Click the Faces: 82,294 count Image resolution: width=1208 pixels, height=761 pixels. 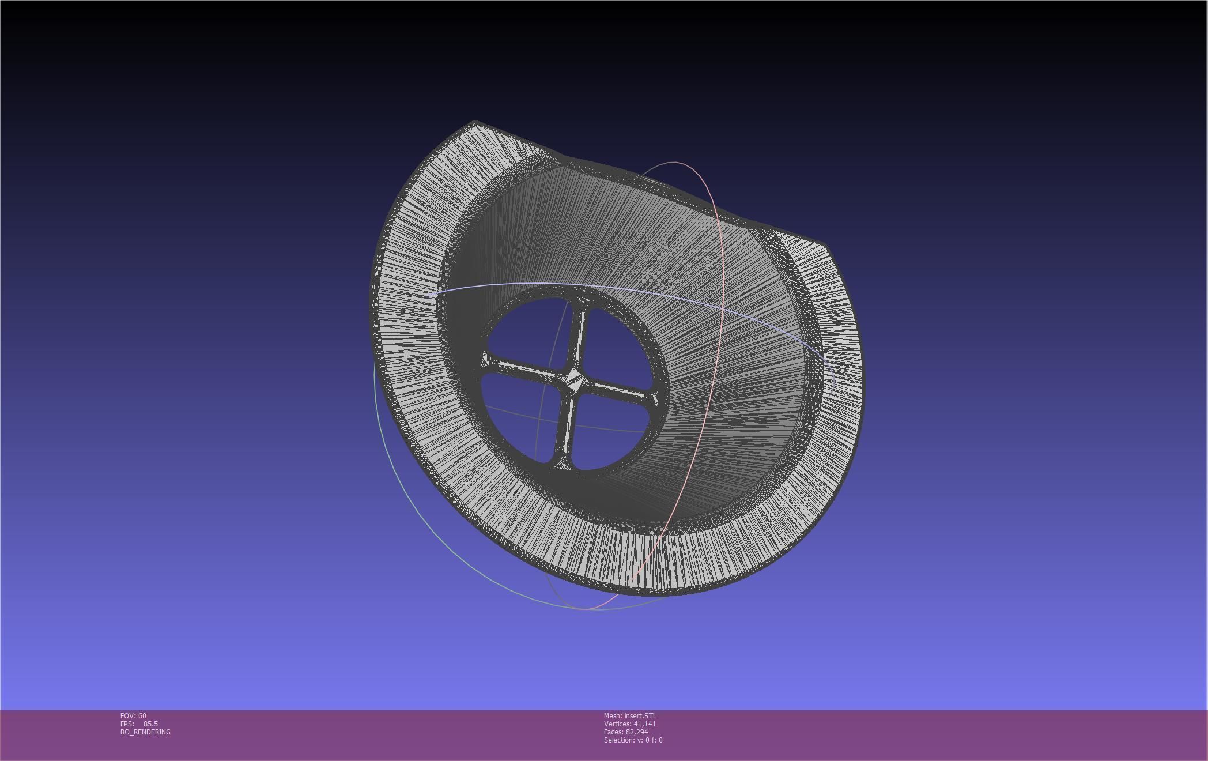coord(626,732)
